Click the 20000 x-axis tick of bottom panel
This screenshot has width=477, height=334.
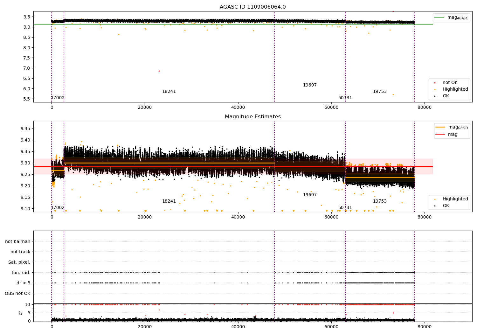(x=145, y=327)
